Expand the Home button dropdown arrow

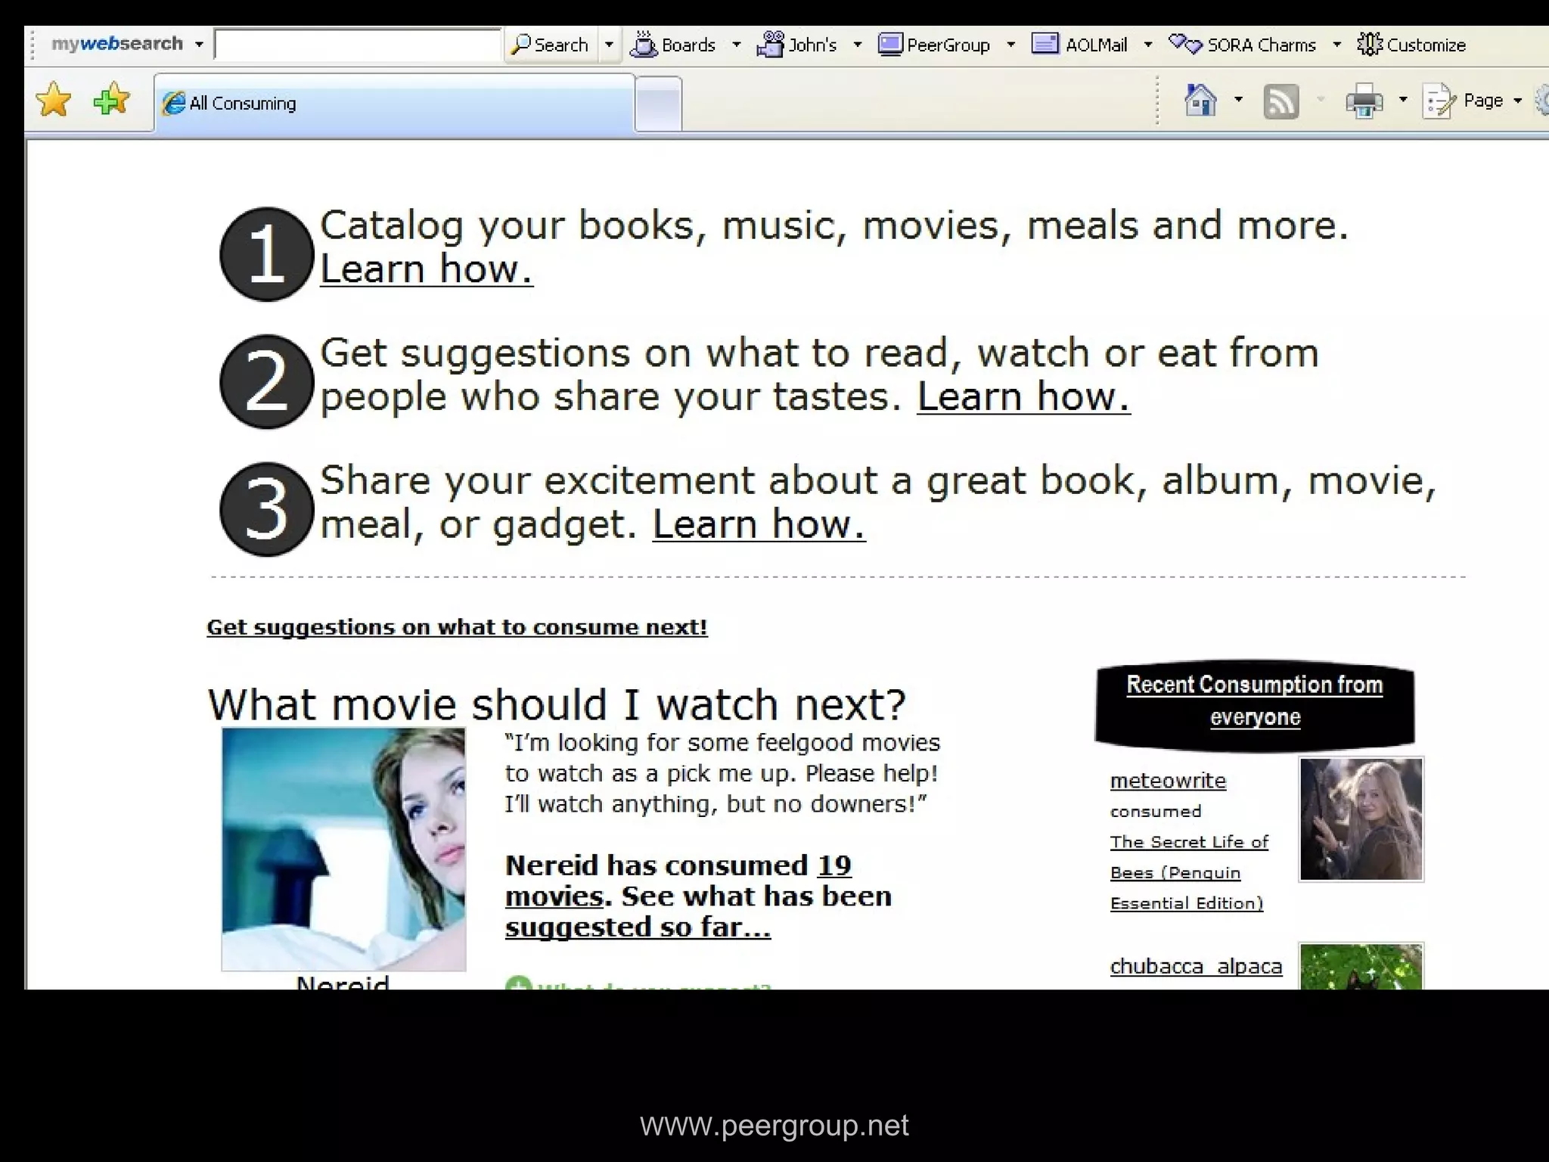(x=1238, y=99)
